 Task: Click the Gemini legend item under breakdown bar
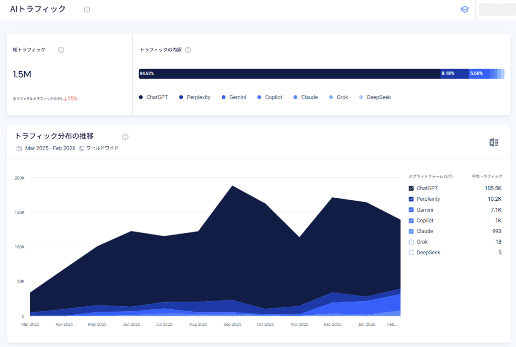tap(234, 97)
